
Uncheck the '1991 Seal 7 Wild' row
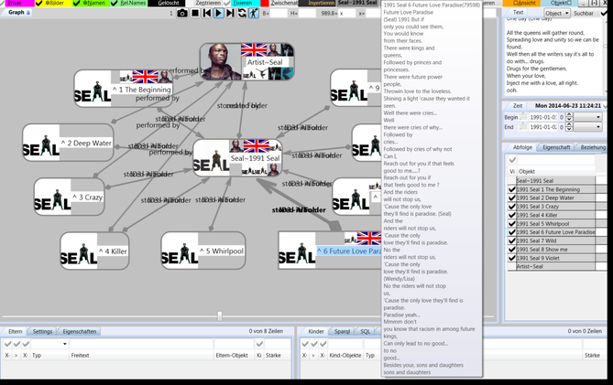[x=511, y=241]
